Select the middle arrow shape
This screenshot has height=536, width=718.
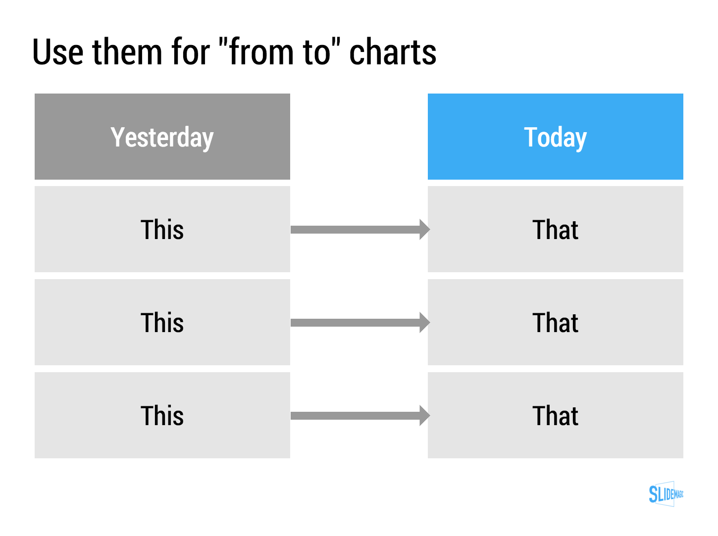click(x=360, y=323)
